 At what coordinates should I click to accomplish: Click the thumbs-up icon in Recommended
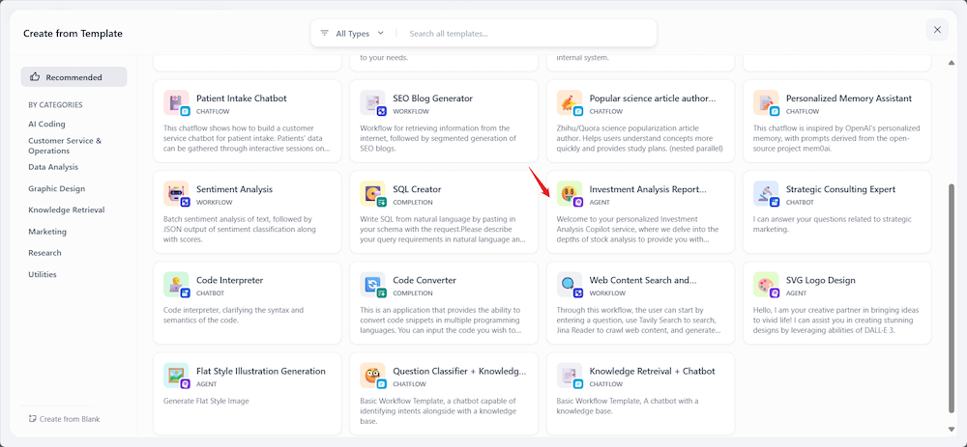pyautogui.click(x=35, y=77)
